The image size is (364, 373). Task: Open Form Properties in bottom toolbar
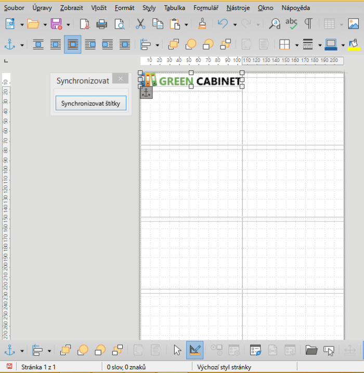(255, 351)
